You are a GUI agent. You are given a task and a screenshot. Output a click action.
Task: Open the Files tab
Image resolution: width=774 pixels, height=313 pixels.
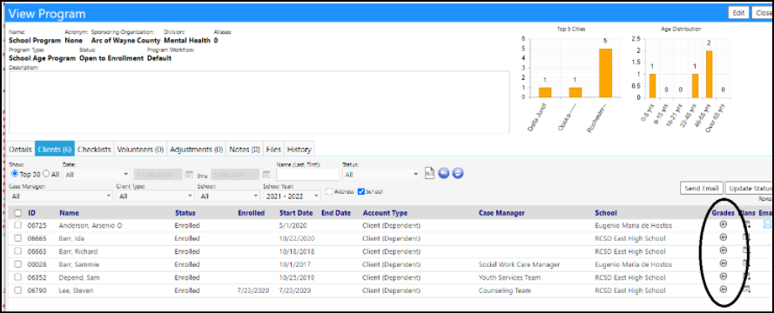tap(273, 150)
